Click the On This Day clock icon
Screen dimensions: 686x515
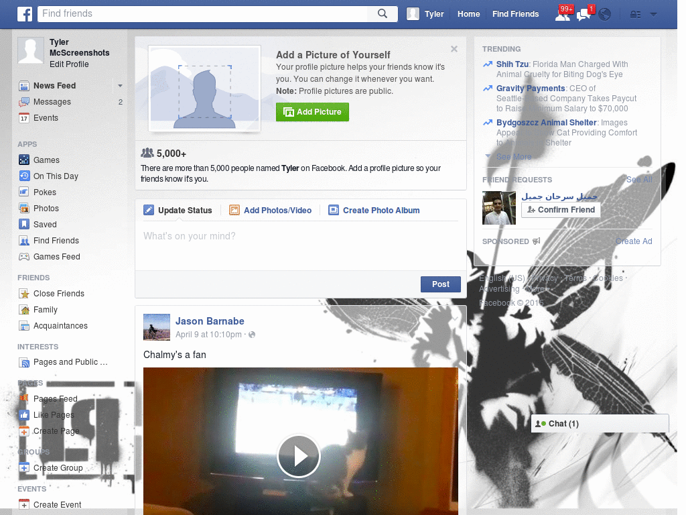pos(24,176)
